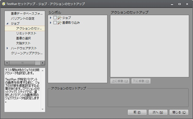The width and height of the screenshot is (193, 119).
Task: Toggle the ジョブ checkbox in symbol tree
Action: [55, 18]
